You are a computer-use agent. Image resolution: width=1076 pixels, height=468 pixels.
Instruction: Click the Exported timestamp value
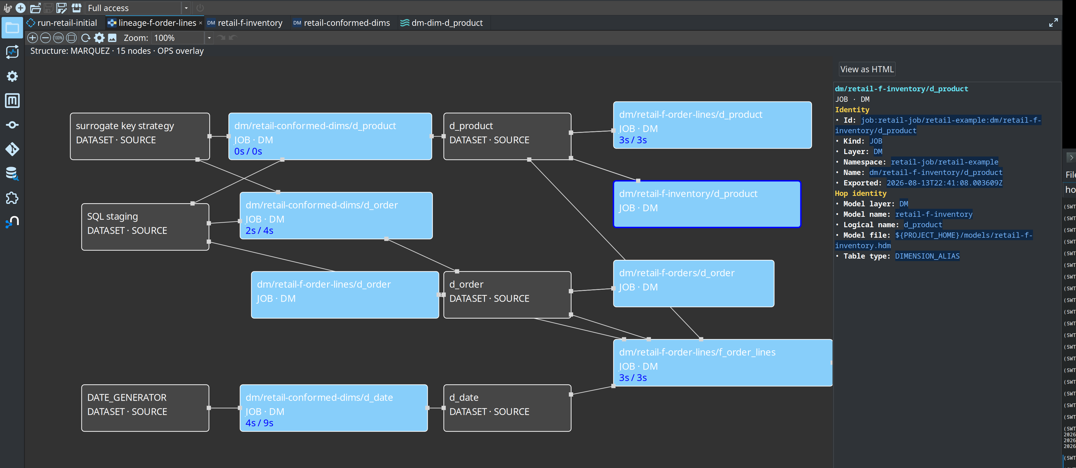[x=944, y=183]
